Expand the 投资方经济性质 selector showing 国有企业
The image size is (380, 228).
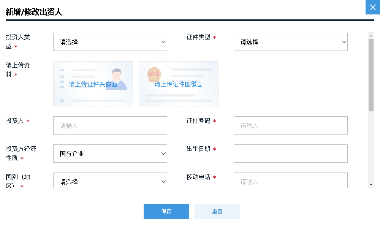tap(110, 154)
